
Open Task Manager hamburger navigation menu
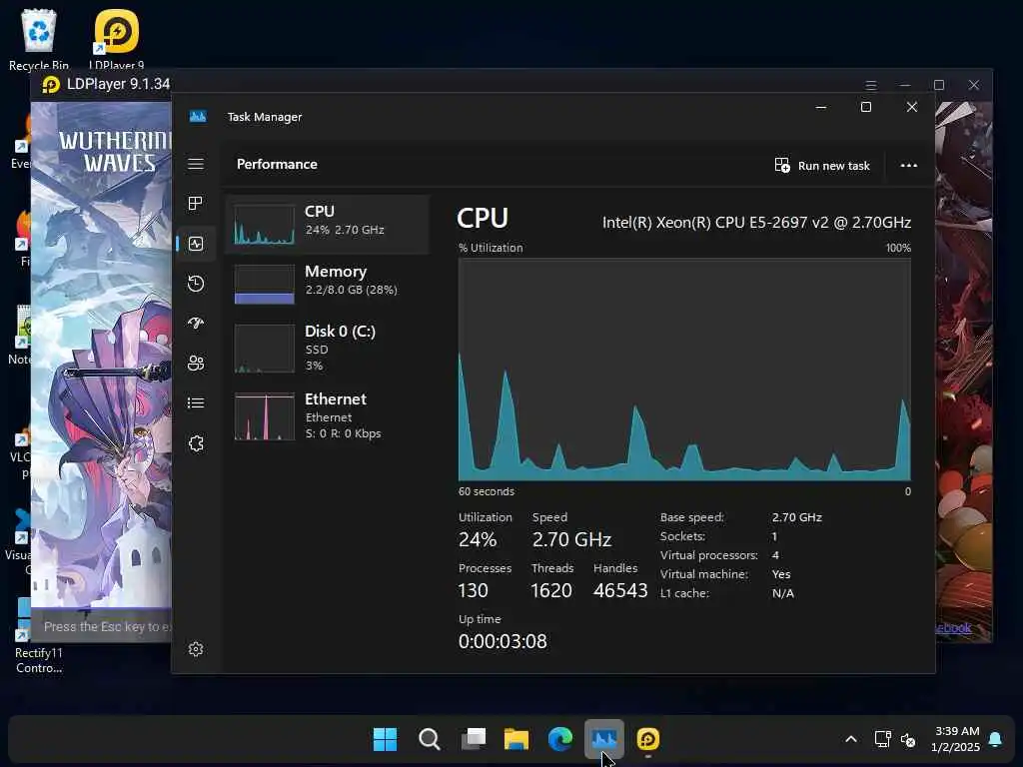coord(196,164)
